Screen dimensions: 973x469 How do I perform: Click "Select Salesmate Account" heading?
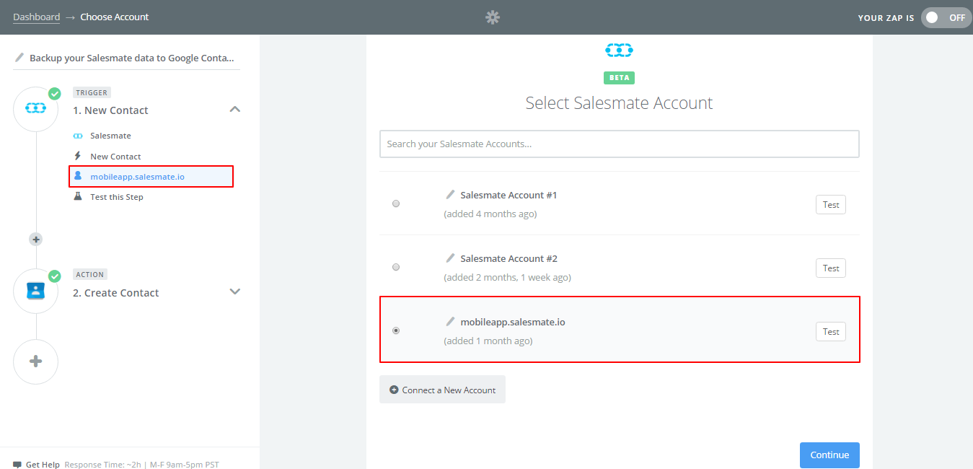coord(619,103)
